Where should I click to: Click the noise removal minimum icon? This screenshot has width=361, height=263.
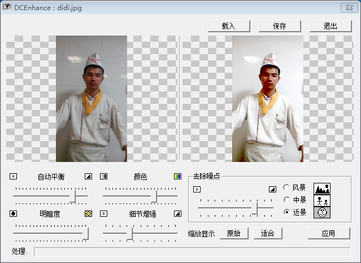coord(197,190)
